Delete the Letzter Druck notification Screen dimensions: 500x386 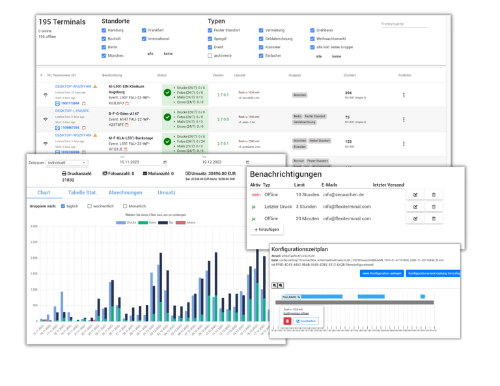click(434, 207)
